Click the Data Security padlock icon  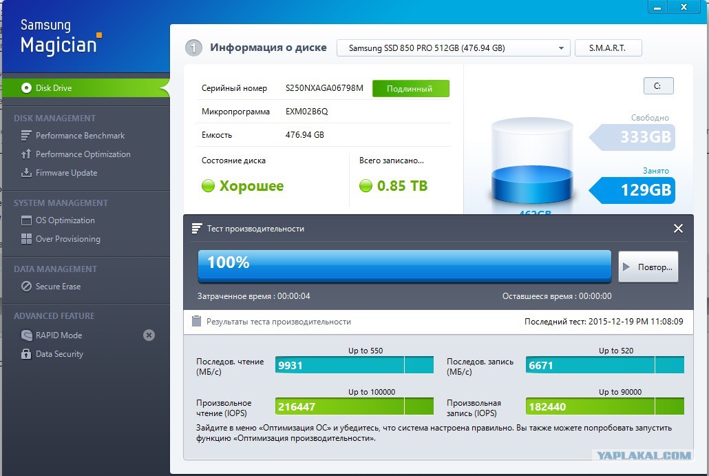point(26,354)
